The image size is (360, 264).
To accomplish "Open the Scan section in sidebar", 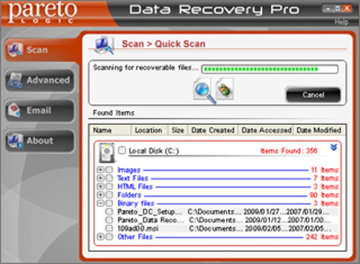I will (x=42, y=50).
